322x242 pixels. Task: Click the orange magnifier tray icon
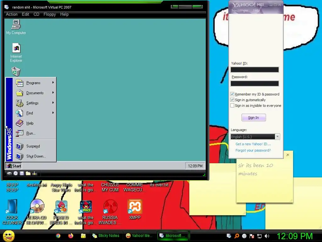pos(236,236)
